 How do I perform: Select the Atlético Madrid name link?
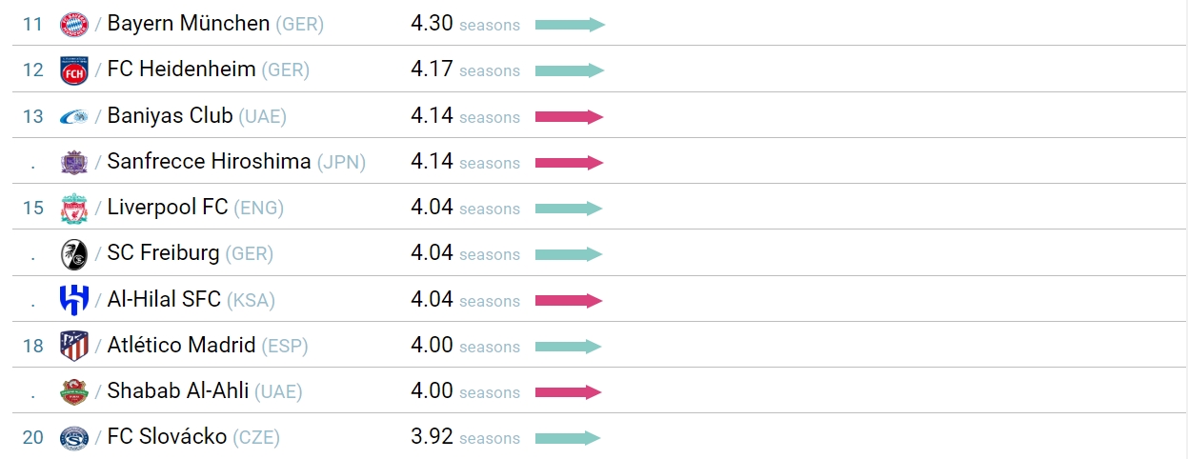181,345
